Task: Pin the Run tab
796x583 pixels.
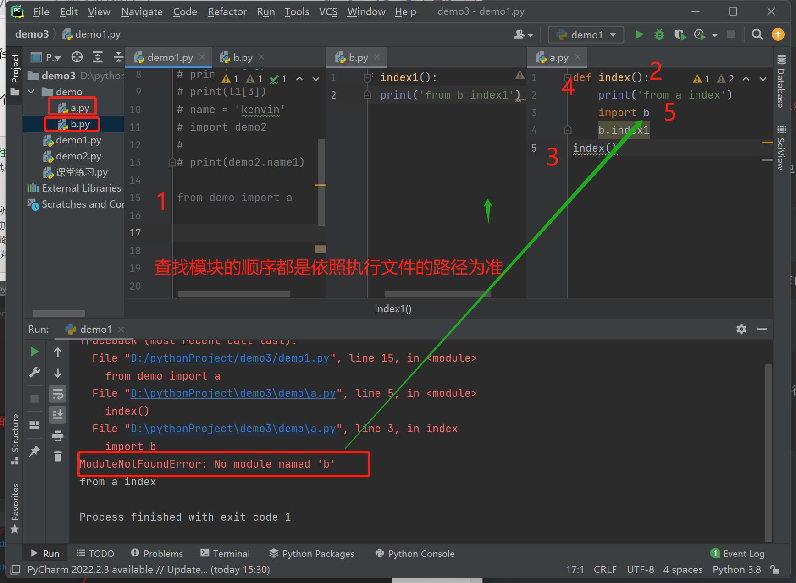Action: click(x=34, y=451)
